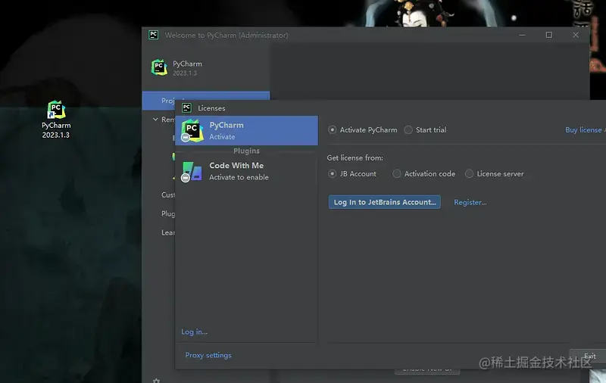Viewport: 606px width, 383px height.
Task: Open the Register link
Action: (470, 202)
